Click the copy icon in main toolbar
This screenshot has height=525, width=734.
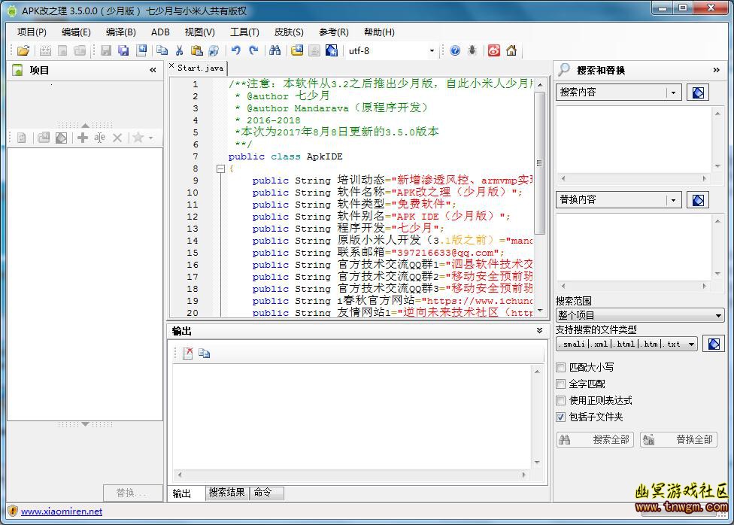click(x=162, y=50)
